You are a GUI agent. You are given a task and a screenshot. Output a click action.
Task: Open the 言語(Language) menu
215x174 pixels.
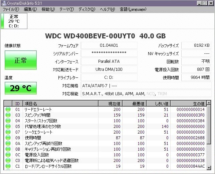[133, 9]
